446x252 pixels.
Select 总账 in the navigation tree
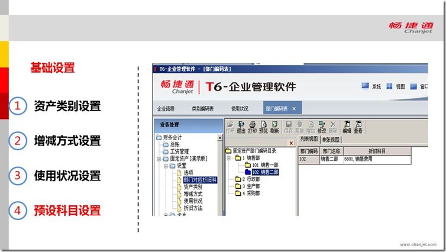(174, 144)
